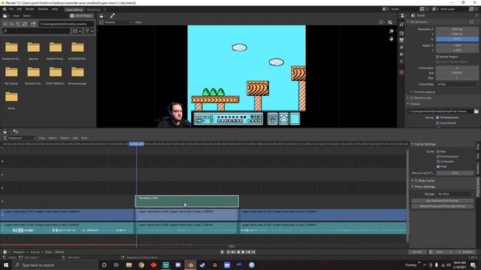The width and height of the screenshot is (481, 270).
Task: Open the Window menu
Action: (x=43, y=9)
